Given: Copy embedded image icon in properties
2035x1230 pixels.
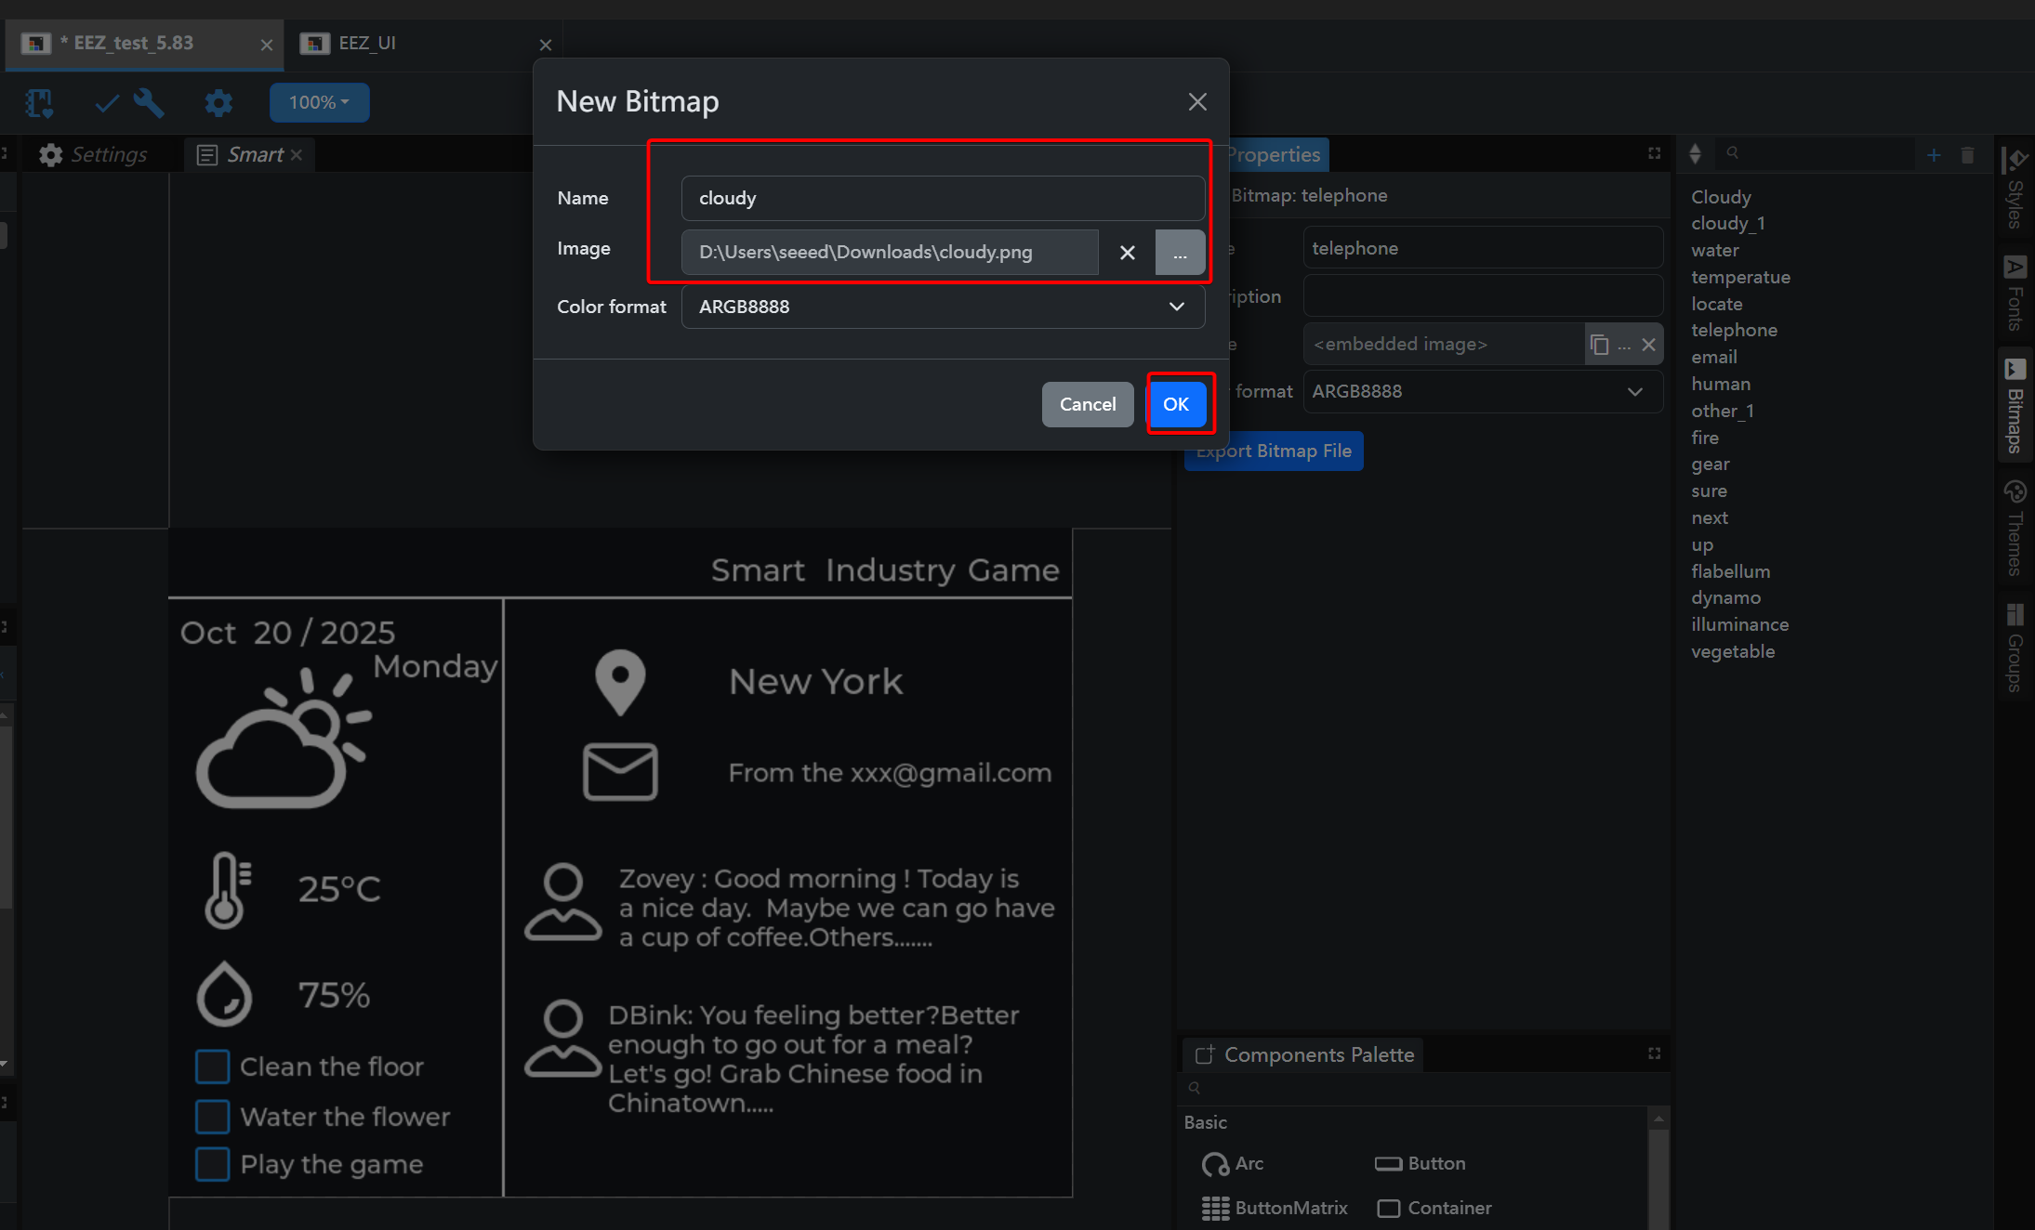Looking at the screenshot, I should pyautogui.click(x=1599, y=345).
